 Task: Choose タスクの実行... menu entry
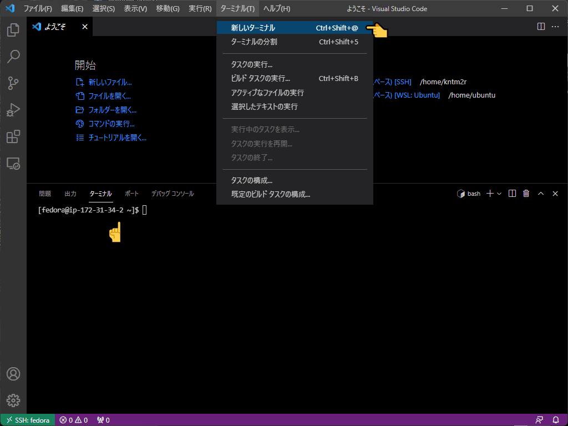pyautogui.click(x=295, y=64)
